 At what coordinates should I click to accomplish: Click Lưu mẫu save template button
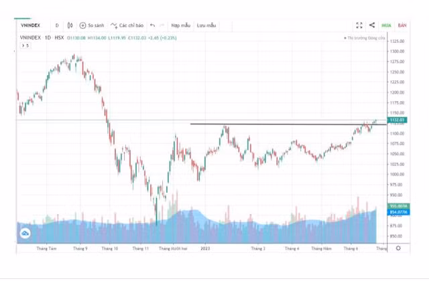pyautogui.click(x=206, y=25)
